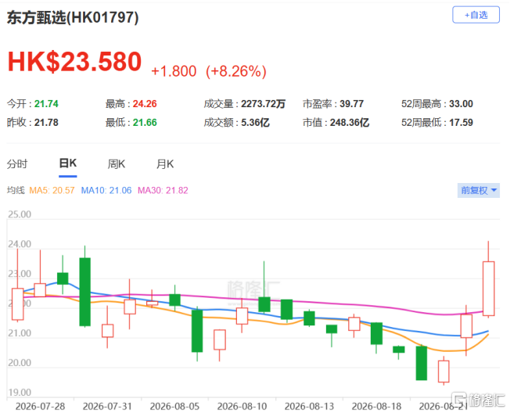The width and height of the screenshot is (510, 413).
Task: Click the current price HK$23.580
Action: pos(74,62)
